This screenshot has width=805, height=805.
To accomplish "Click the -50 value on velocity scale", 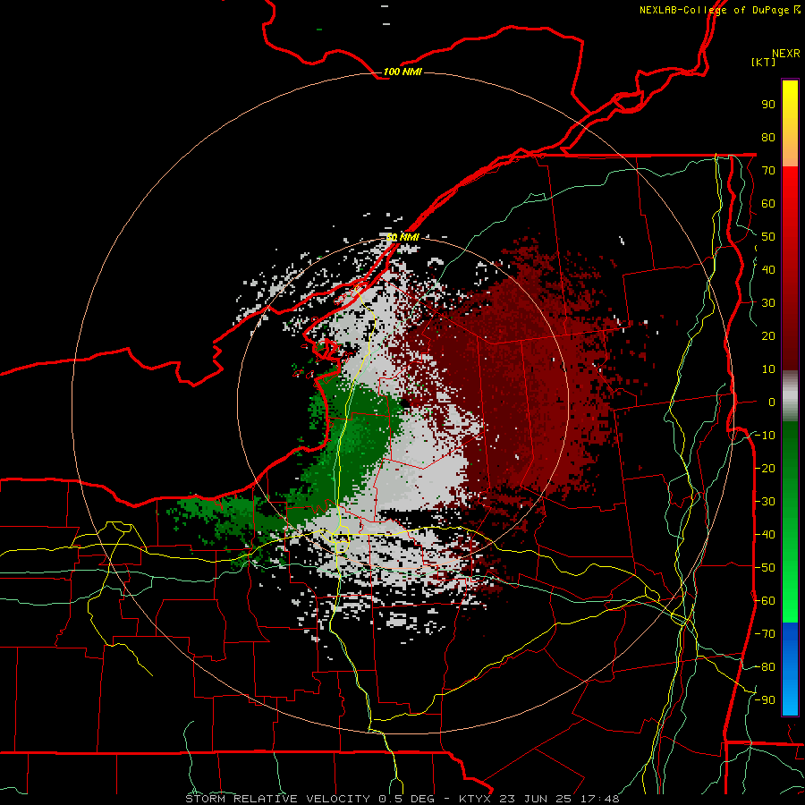I will 765,568.
